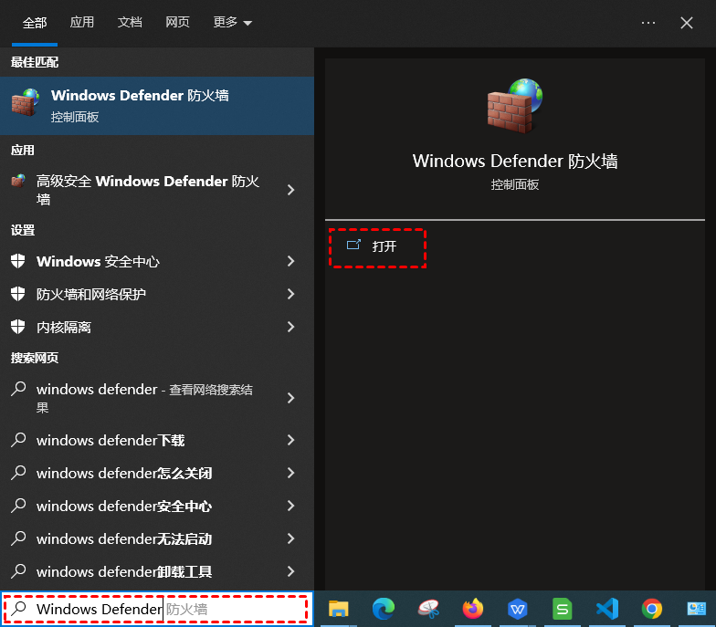Select suggestion windows defender安全中心
The height and width of the screenshot is (627, 716).
click(157, 506)
